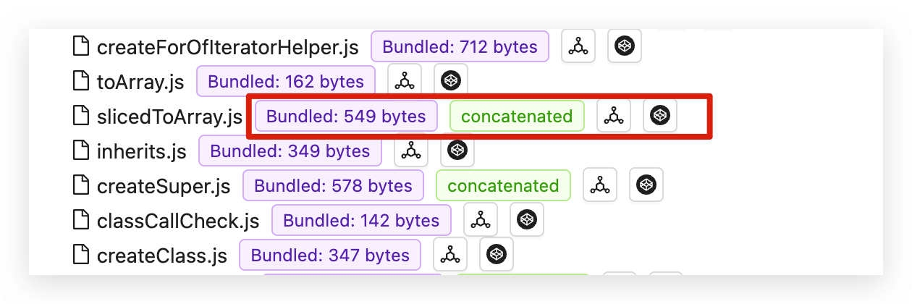Select createForOfIteratorHelper.js file entry

(x=227, y=47)
